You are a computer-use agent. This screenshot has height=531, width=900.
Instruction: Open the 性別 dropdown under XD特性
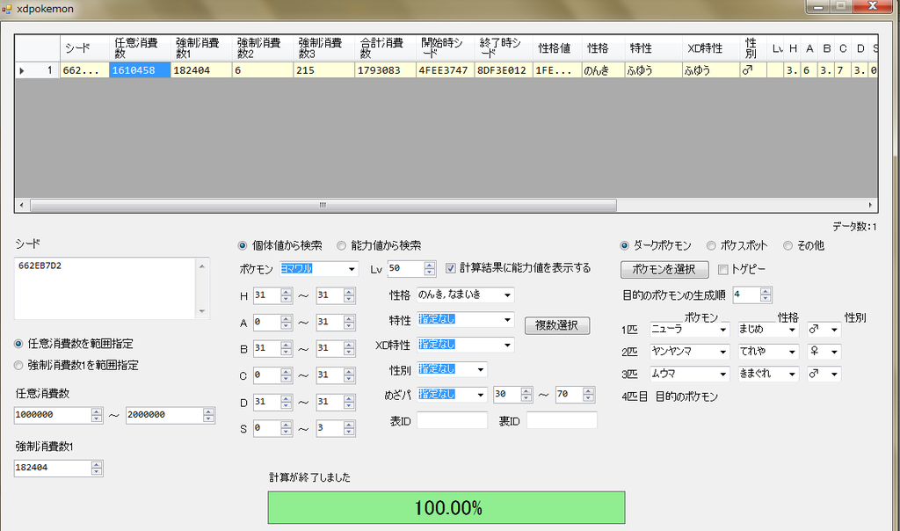pyautogui.click(x=452, y=369)
